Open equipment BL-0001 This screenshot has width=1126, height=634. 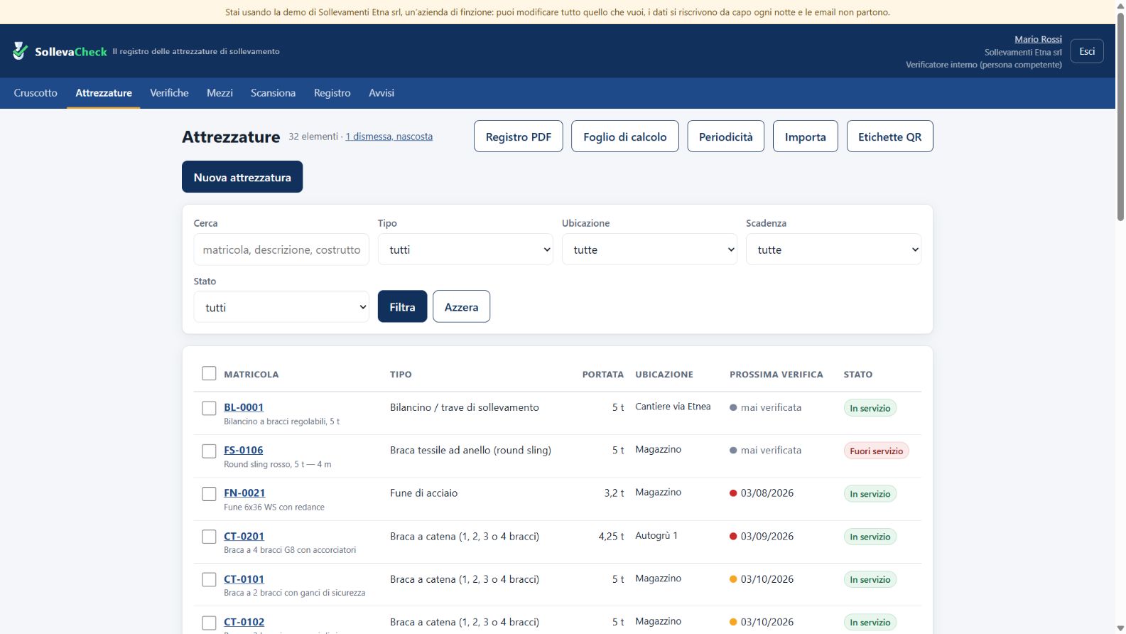244,407
